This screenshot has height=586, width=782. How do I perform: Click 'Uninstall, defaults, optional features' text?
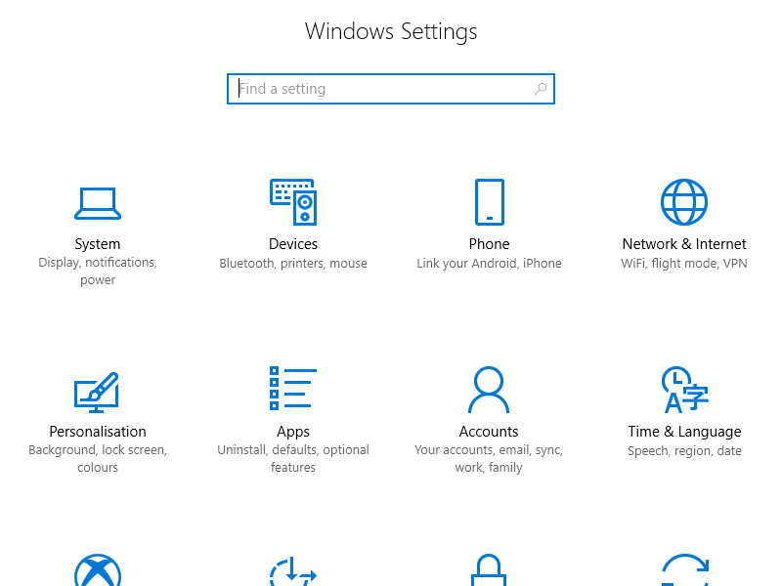pyautogui.click(x=293, y=459)
